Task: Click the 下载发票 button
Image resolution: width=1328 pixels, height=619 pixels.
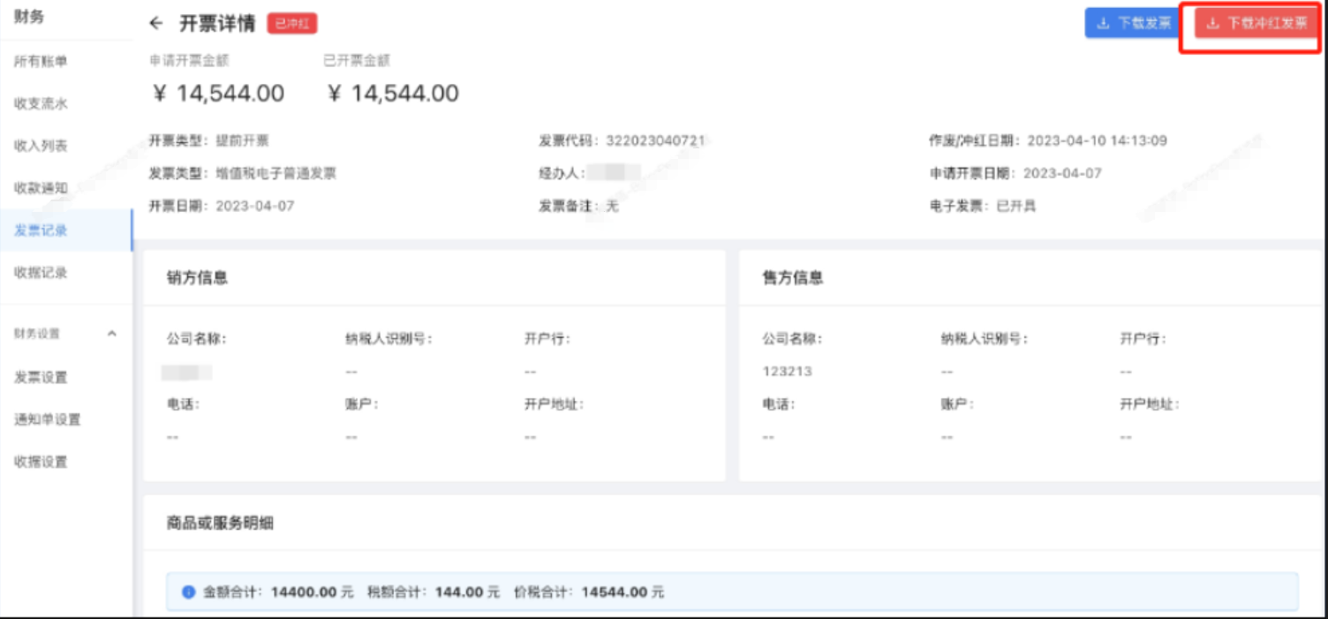Action: 1133,24
